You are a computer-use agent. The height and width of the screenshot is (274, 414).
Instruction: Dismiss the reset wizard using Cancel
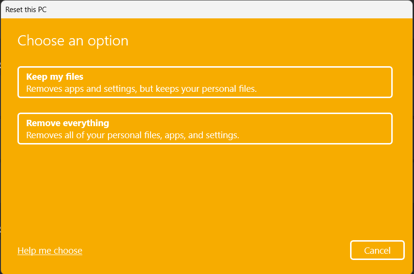click(x=377, y=250)
